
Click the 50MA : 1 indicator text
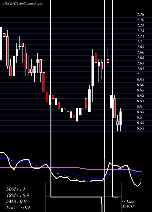16,189
